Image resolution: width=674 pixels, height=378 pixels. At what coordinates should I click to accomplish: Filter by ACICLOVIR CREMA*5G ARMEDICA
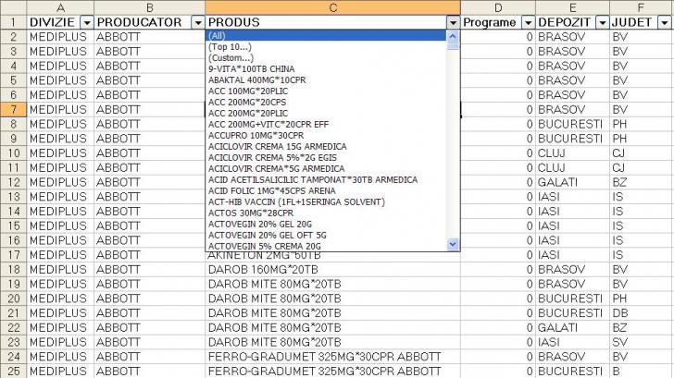(326, 168)
